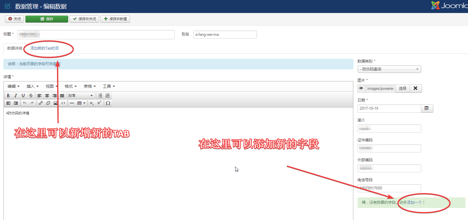Center align the text
The width and height of the screenshot is (468, 220).
pos(47,96)
